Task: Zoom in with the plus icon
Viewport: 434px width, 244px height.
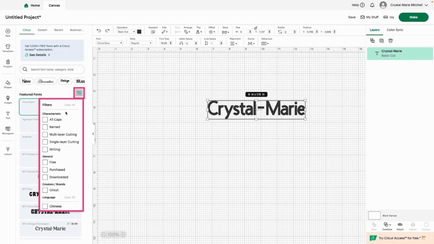Action: (123, 234)
